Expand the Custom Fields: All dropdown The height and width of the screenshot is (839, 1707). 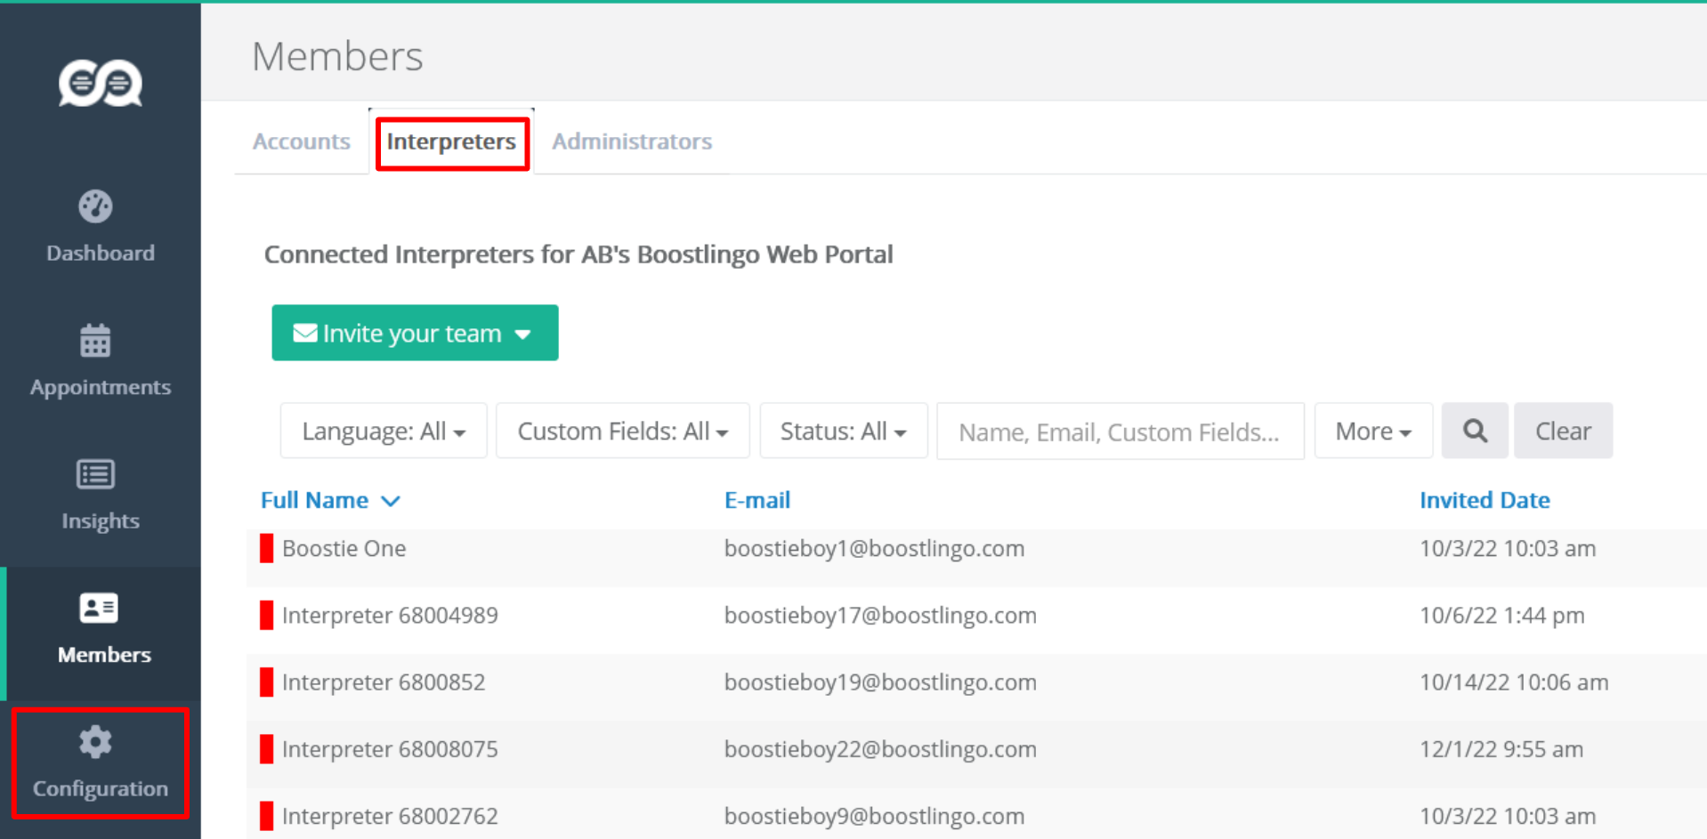(623, 431)
